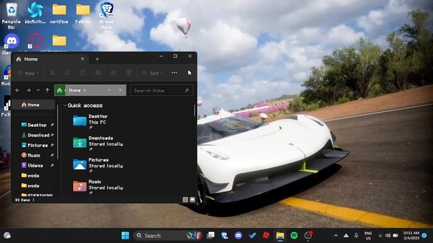Close the Home tab
433x243 pixels.
coord(83,59)
